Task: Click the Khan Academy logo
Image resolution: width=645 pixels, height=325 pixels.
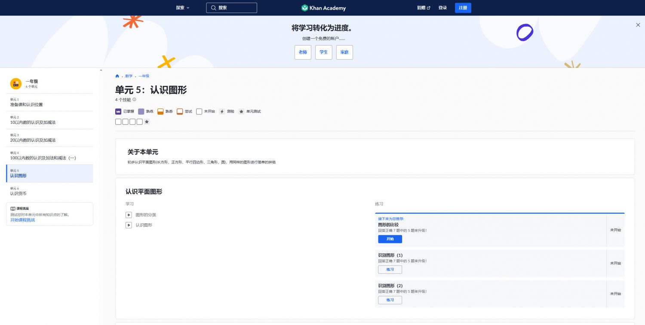Action: pos(323,8)
